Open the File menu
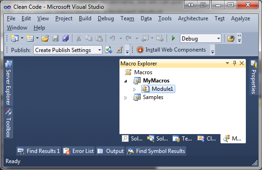Image resolution: width=262 pixels, height=170 pixels. click(x=11, y=18)
